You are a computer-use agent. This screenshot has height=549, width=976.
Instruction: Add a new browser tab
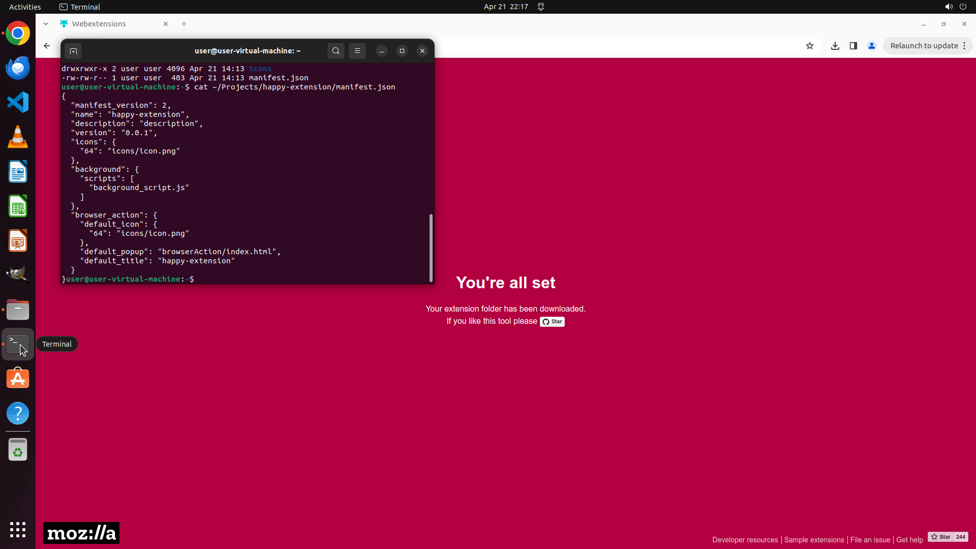tap(184, 24)
